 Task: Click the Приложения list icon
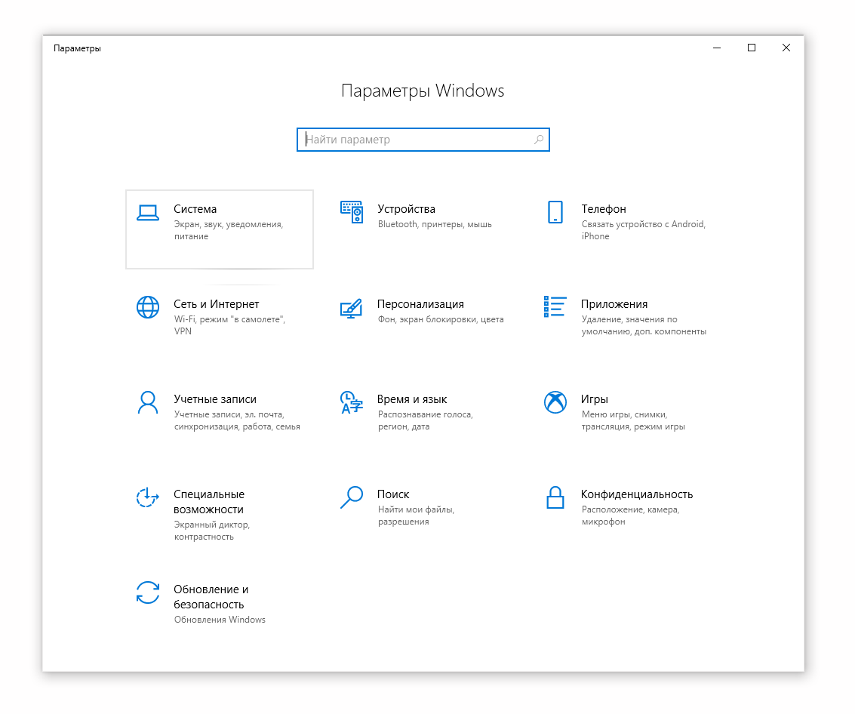[555, 306]
